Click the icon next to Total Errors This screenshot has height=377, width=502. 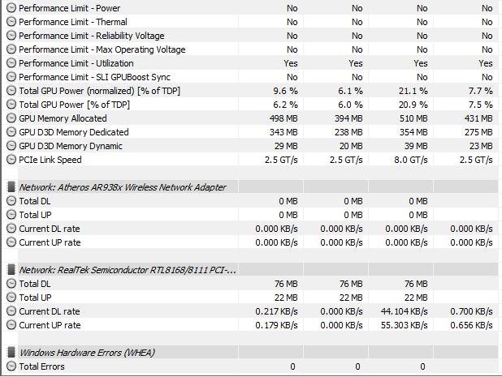[x=11, y=366]
